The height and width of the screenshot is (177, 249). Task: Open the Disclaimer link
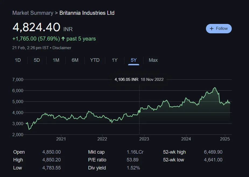(62, 48)
